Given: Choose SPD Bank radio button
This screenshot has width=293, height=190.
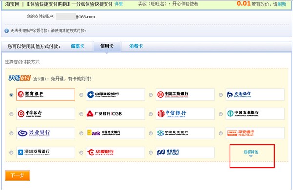Looking at the screenshot, I should click(x=151, y=153).
